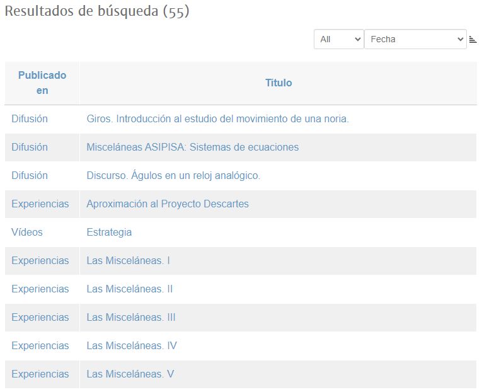The width and height of the screenshot is (482, 392).
Task: Click Difusión category beside Misceláneas ASIPISA
Action: coord(30,147)
